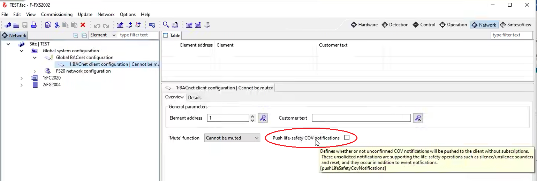
Task: Click the red X delete icon
Action: click(x=83, y=25)
